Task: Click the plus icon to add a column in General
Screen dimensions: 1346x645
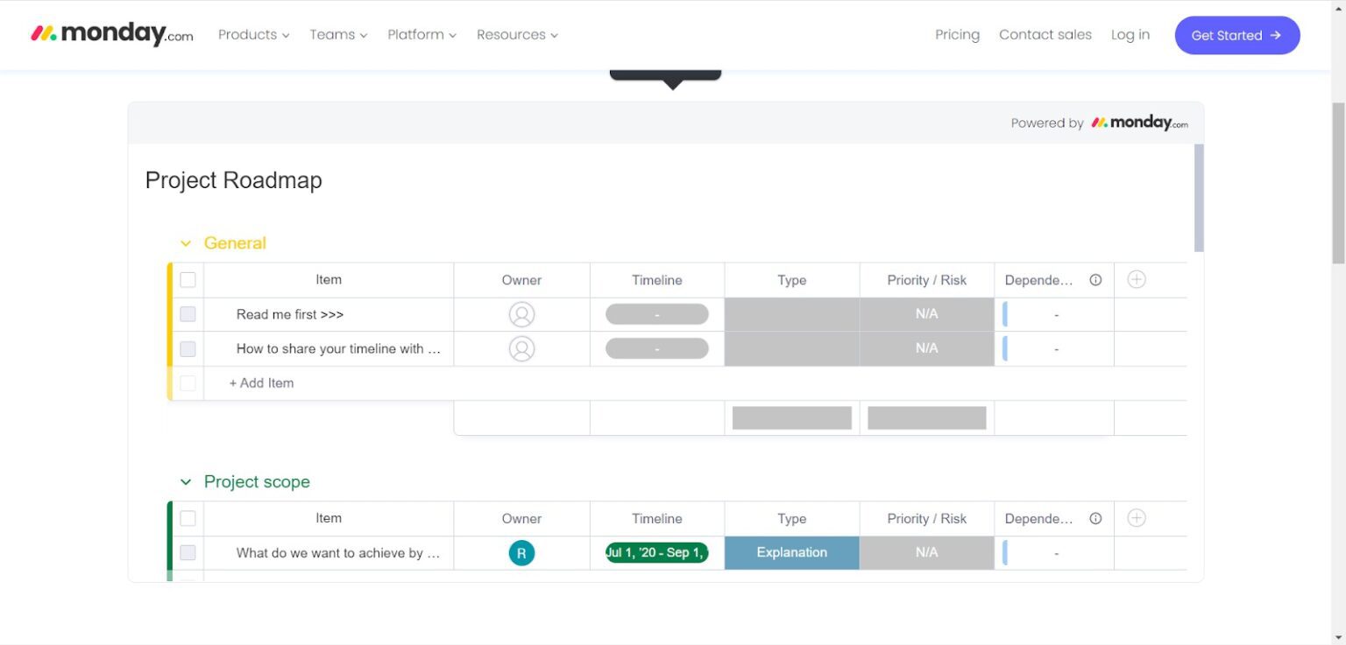Action: (x=1136, y=279)
